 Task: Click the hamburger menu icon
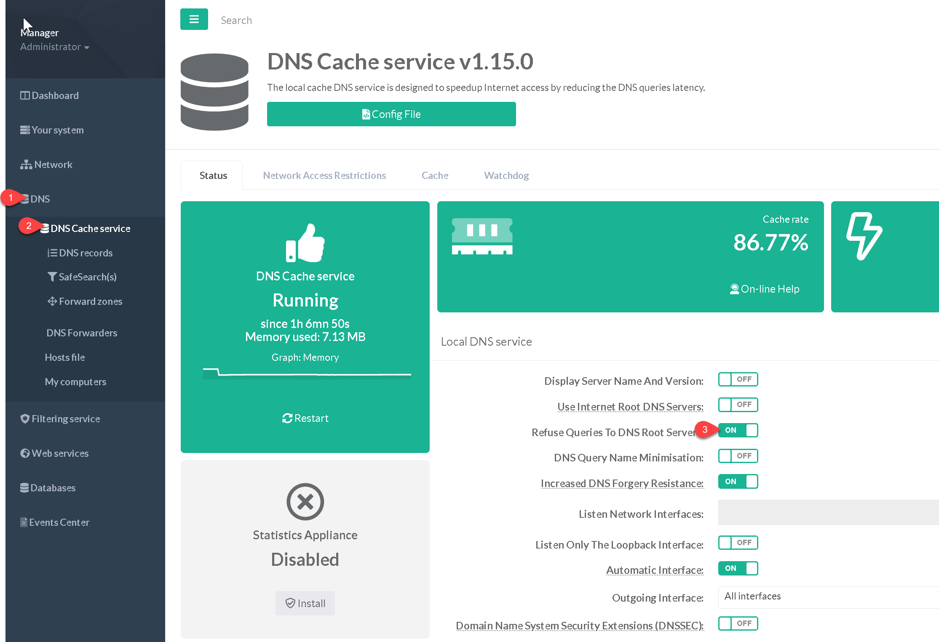click(194, 19)
